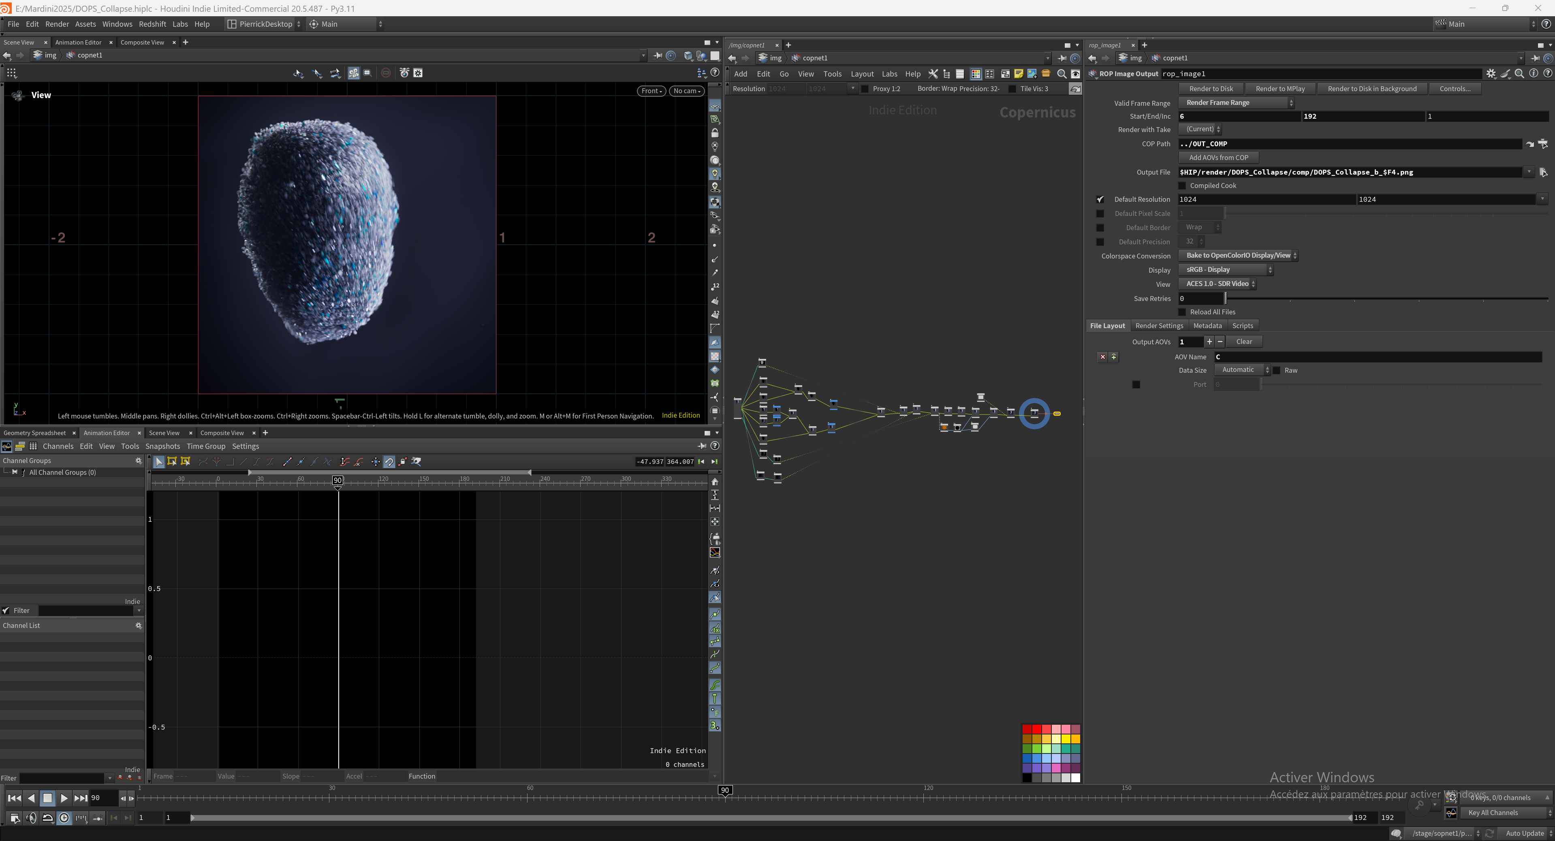The image size is (1555, 841).
Task: Open the network editor tool menu wrench icon
Action: tap(933, 74)
